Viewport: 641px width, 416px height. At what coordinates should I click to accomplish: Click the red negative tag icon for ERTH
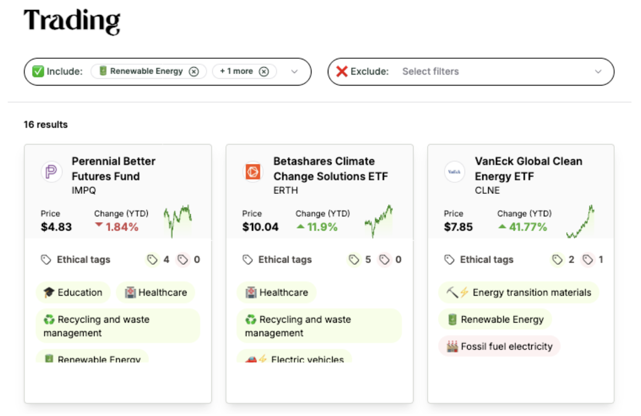click(385, 259)
